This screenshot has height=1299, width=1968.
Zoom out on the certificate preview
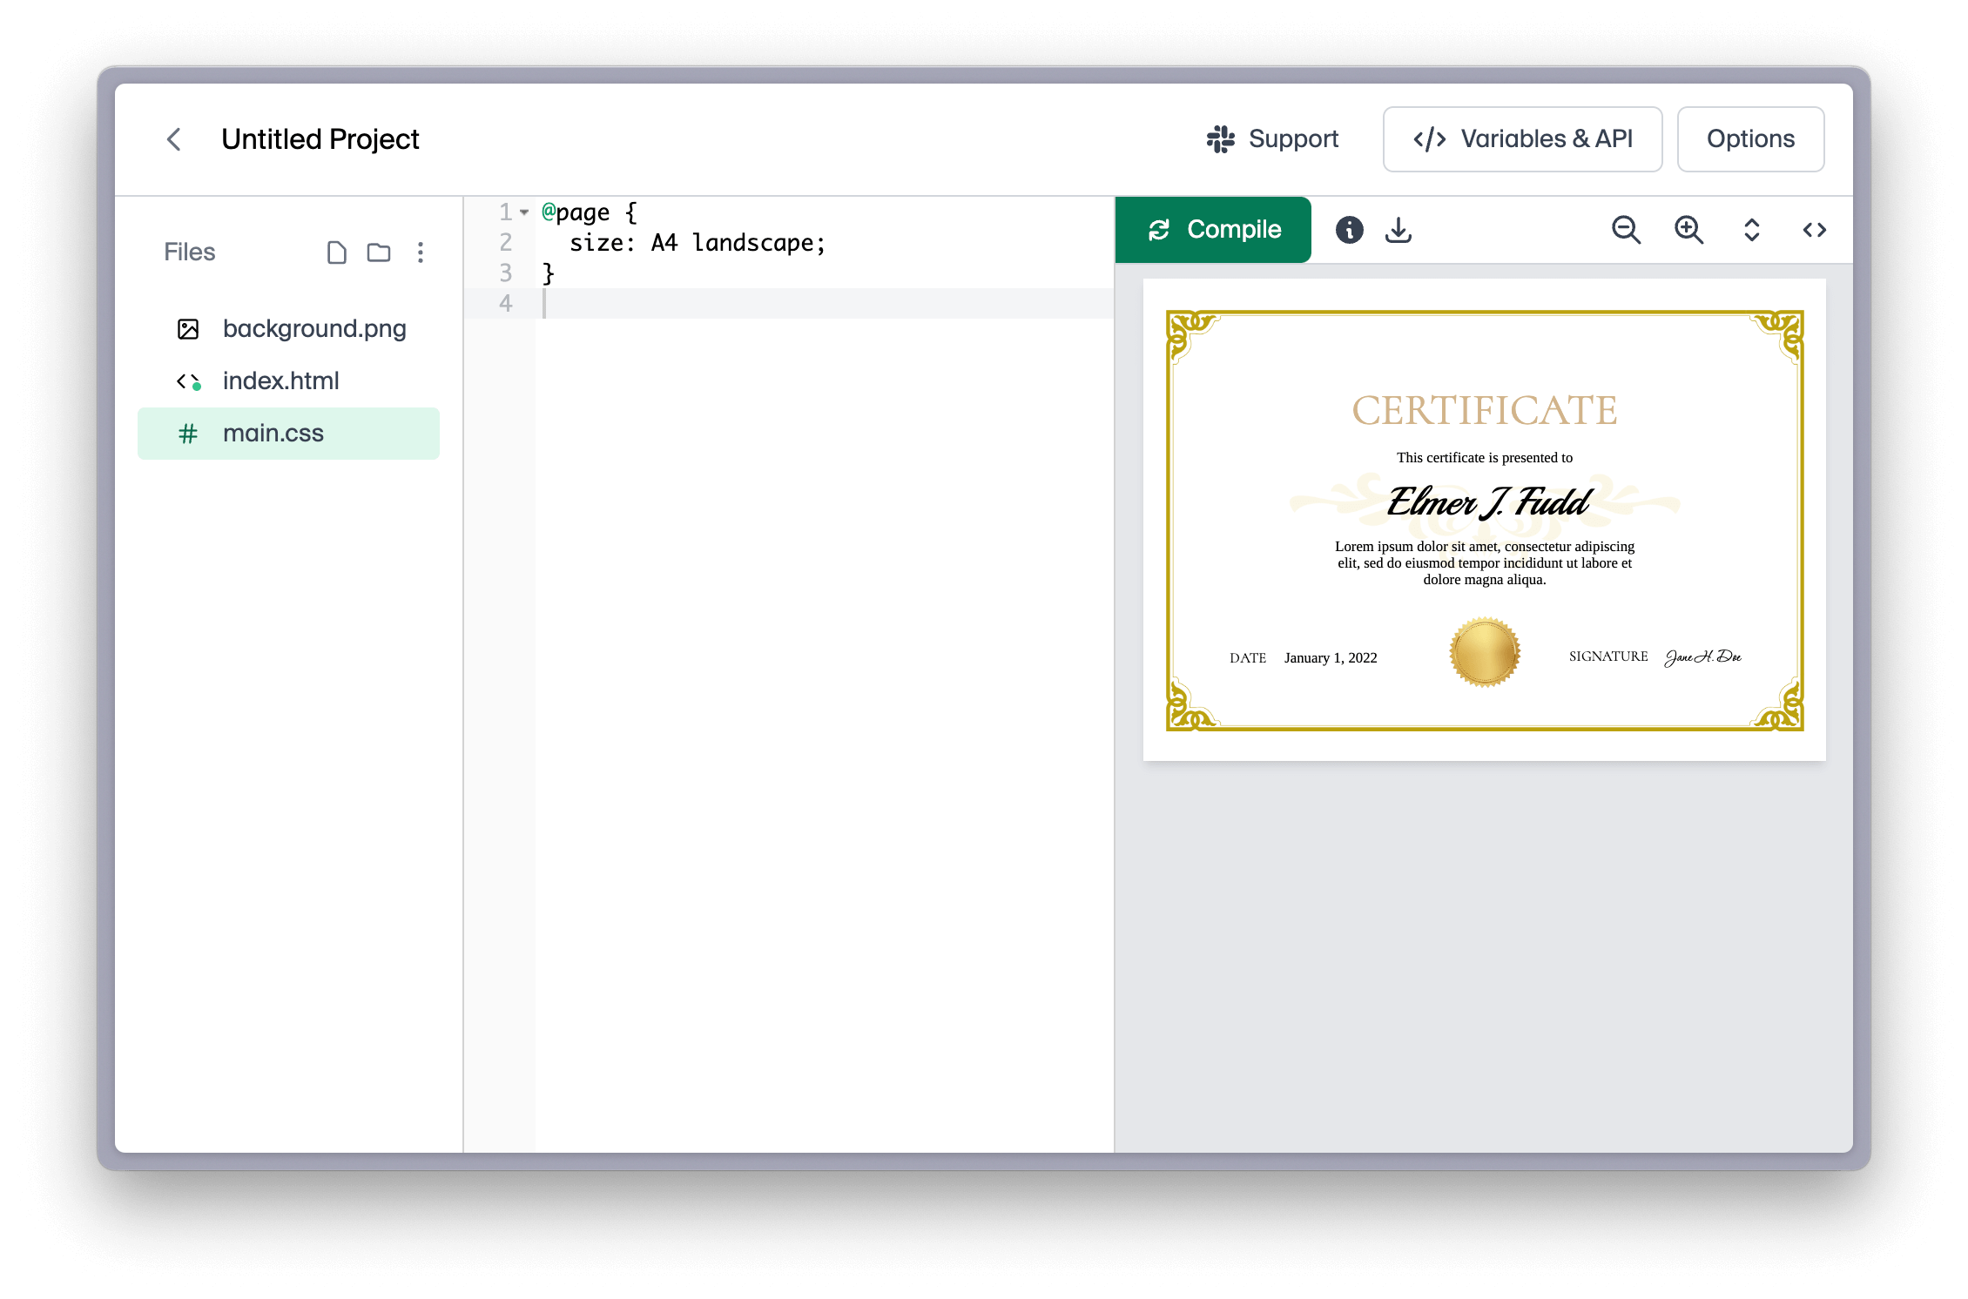click(x=1626, y=229)
